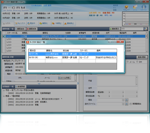Click the 送付ファイル field stepper arrows
The image size is (150, 133).
tap(123, 104)
